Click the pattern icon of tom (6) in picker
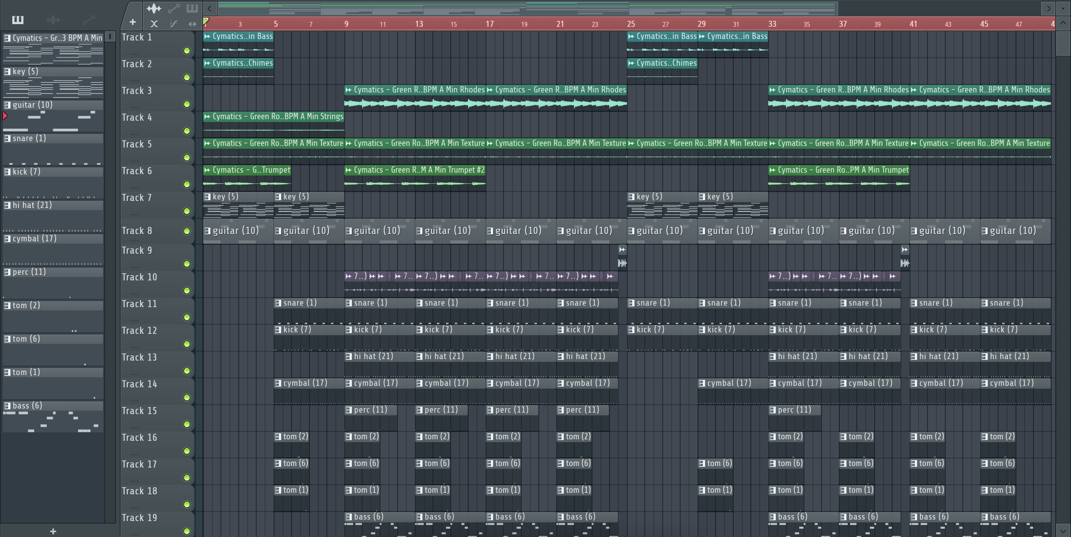Image resolution: width=1071 pixels, height=537 pixels. [7, 339]
